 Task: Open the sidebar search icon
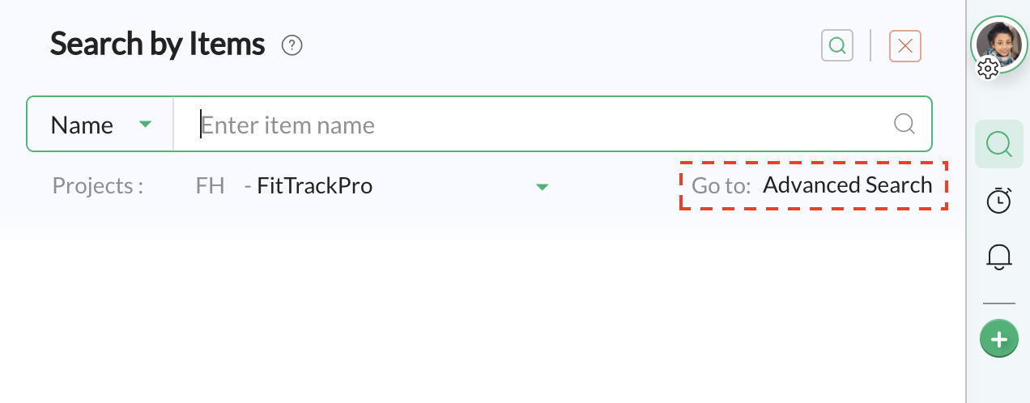click(x=999, y=144)
